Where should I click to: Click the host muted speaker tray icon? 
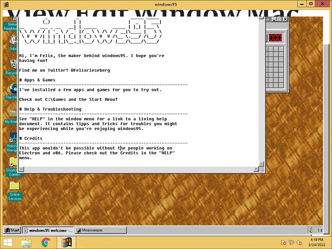click(x=299, y=243)
